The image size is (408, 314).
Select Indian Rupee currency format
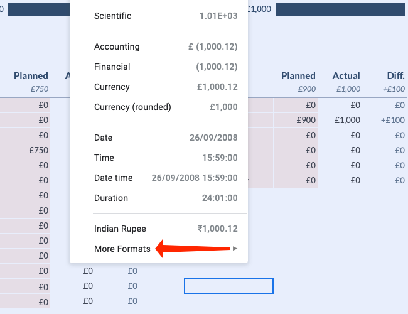(120, 229)
